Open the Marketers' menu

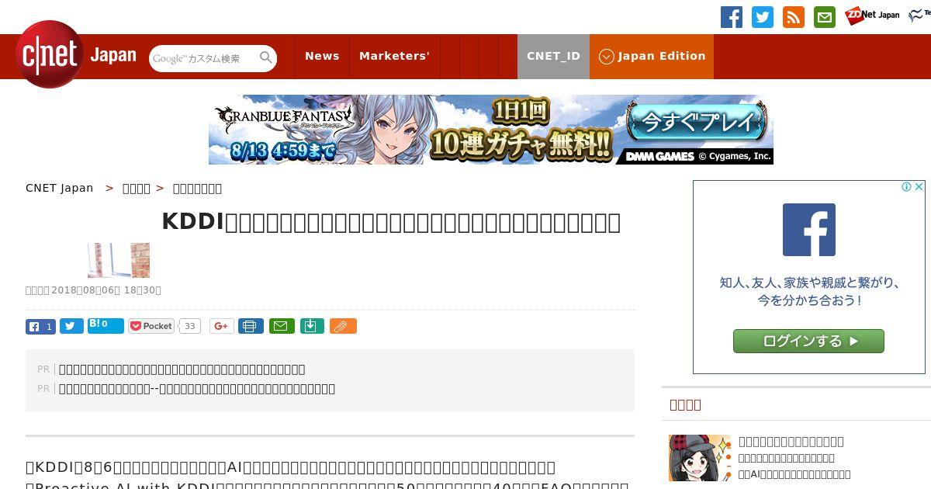click(394, 56)
